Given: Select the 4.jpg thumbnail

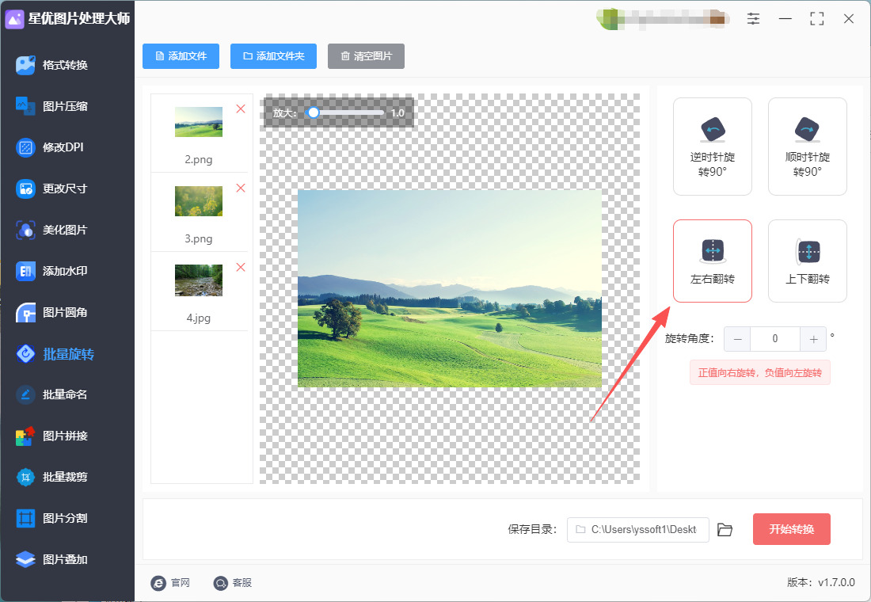Looking at the screenshot, I should tap(198, 280).
